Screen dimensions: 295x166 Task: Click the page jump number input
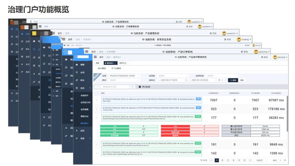click(280, 160)
